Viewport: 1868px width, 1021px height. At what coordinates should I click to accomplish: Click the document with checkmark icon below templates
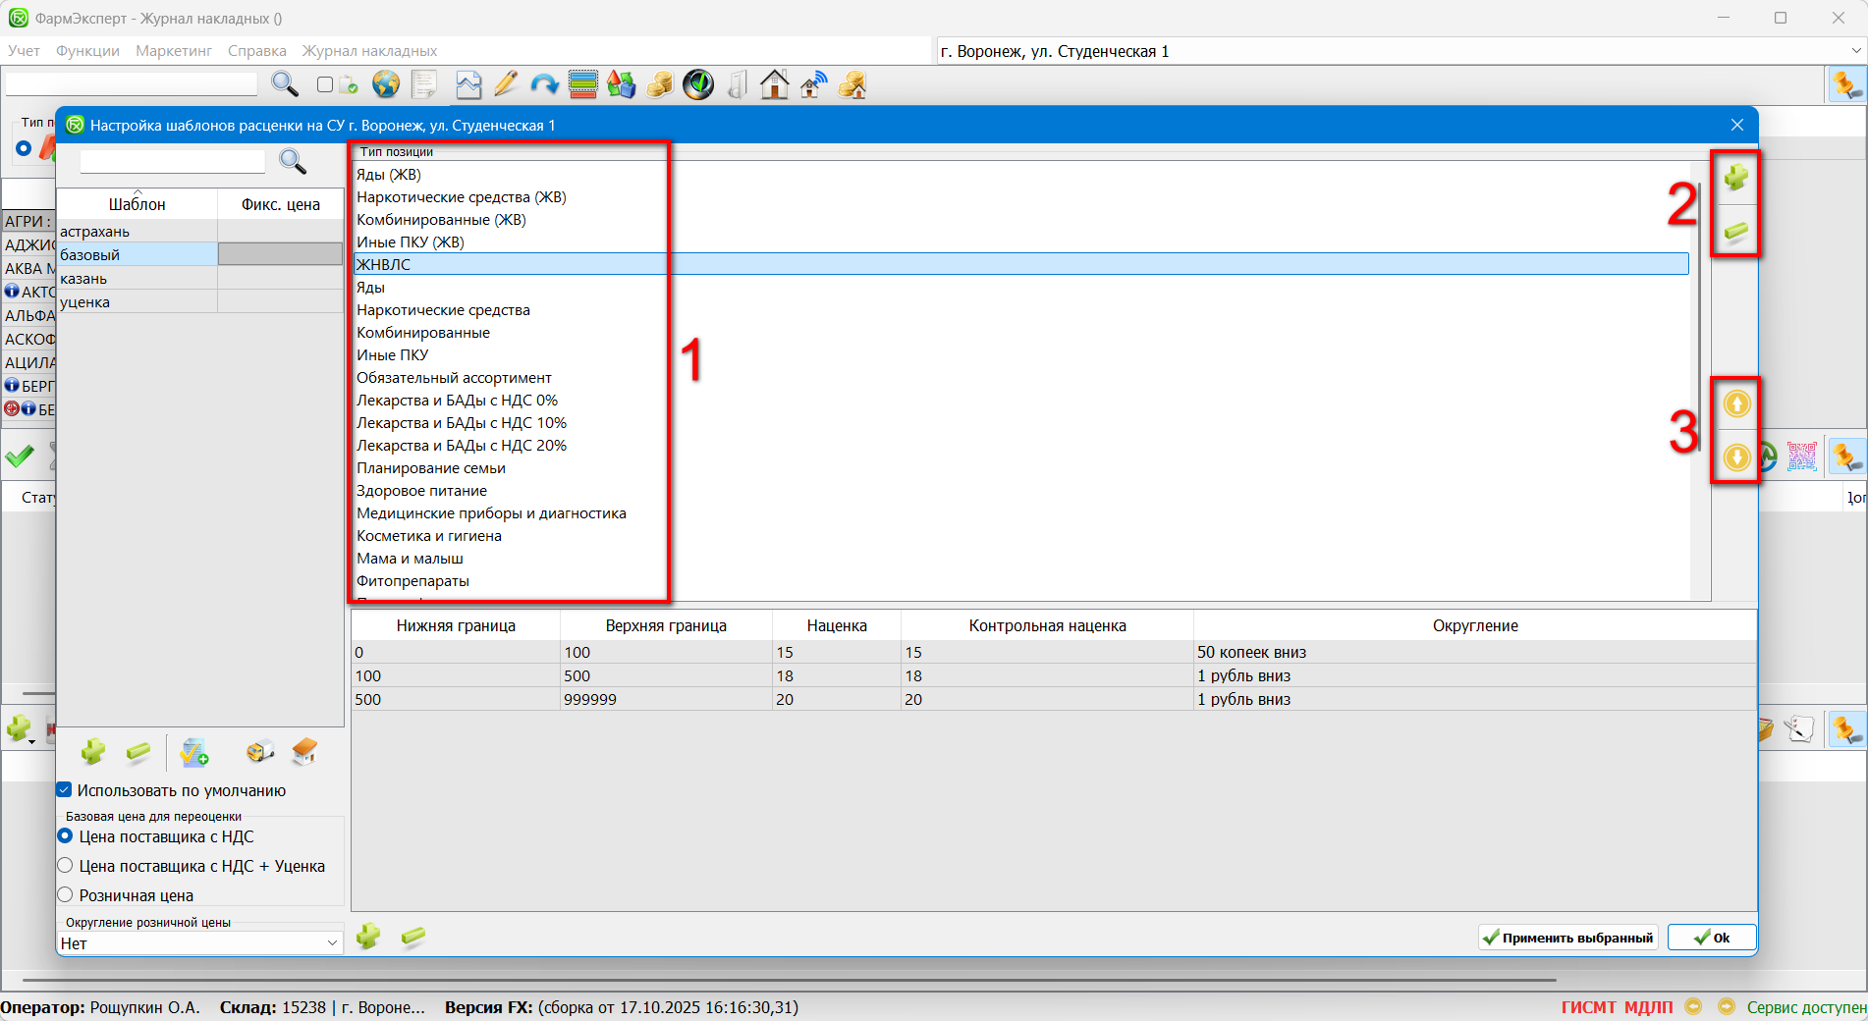194,753
